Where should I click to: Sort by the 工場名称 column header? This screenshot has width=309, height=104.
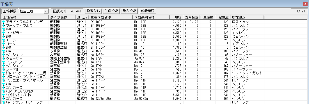(25, 17)
